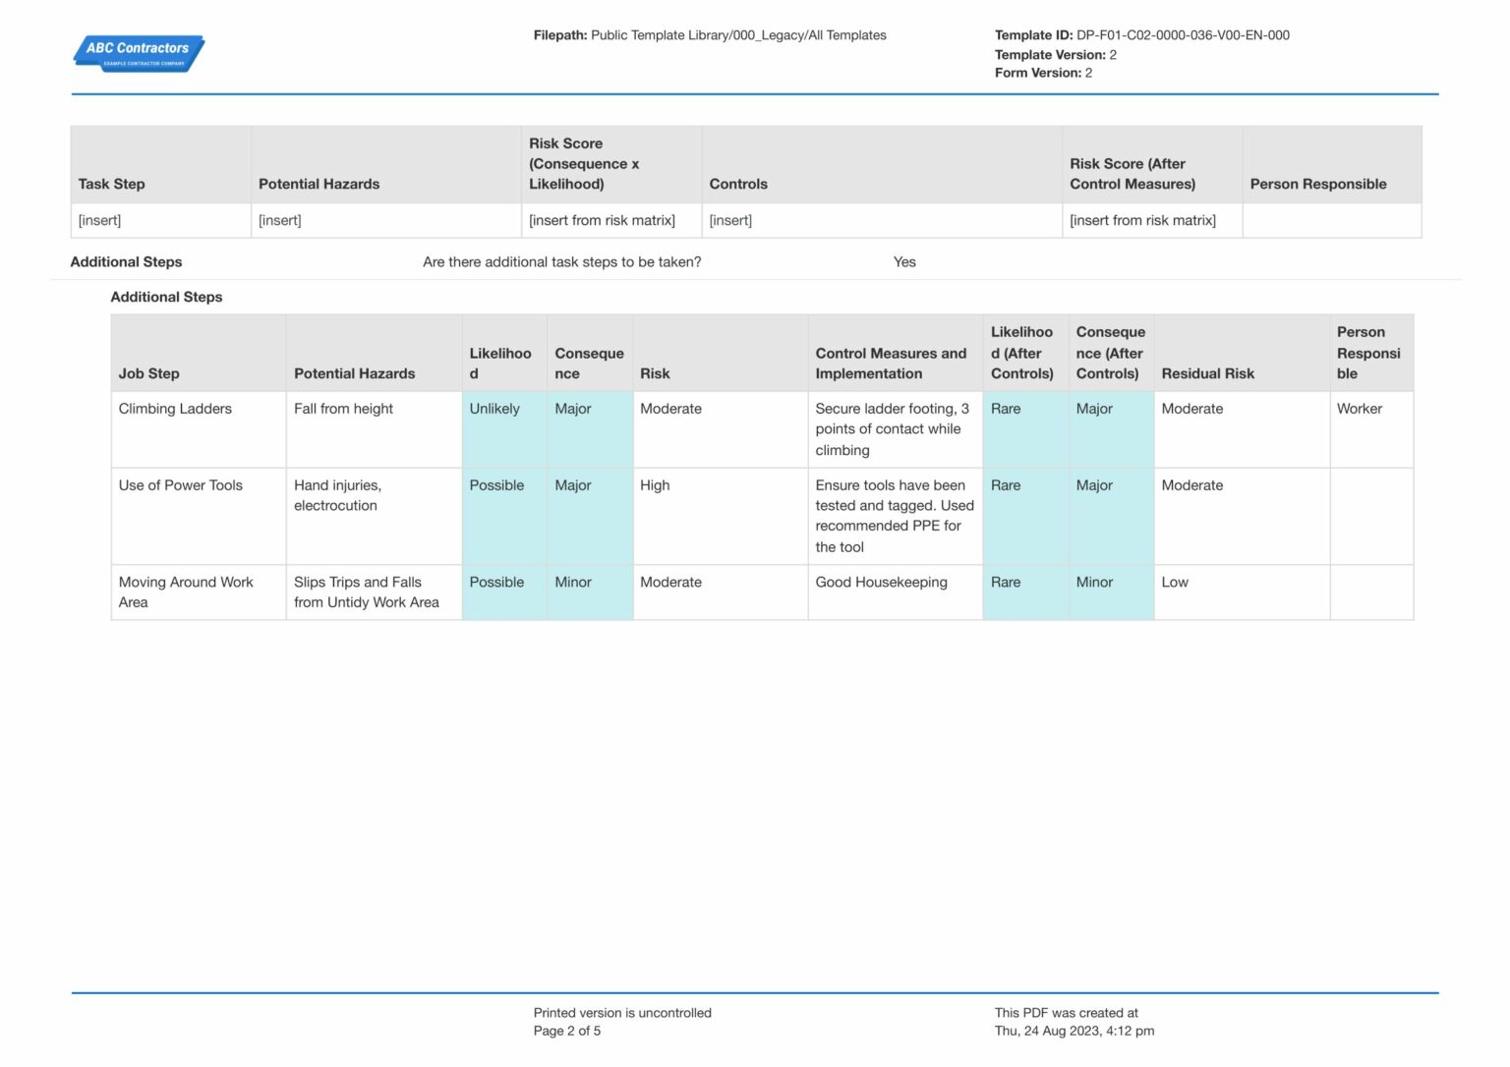Click the Unlikely likelihood cell
1510x1067 pixels.
(495, 409)
